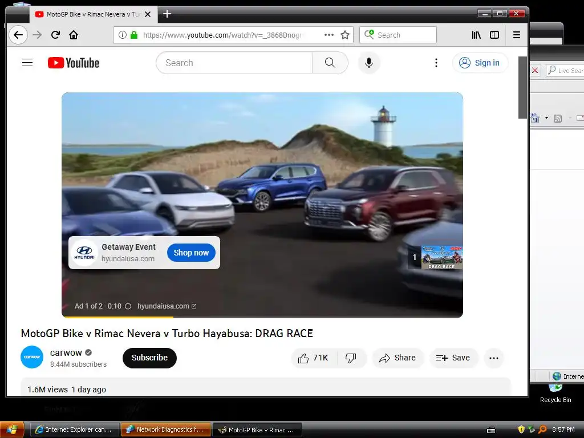Screen dimensions: 584x438
Task: Switch to Network Diagnostics taskbar item
Action: click(166, 429)
